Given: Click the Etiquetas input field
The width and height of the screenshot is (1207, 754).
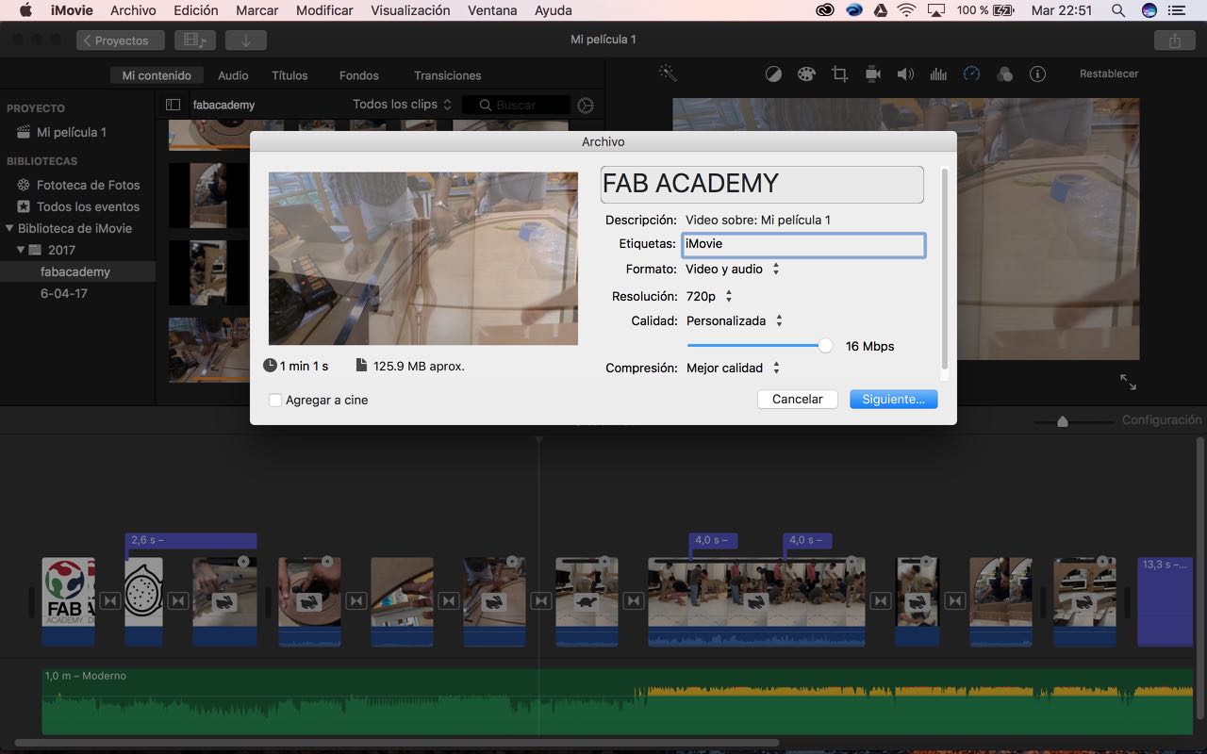Looking at the screenshot, I should point(803,245).
